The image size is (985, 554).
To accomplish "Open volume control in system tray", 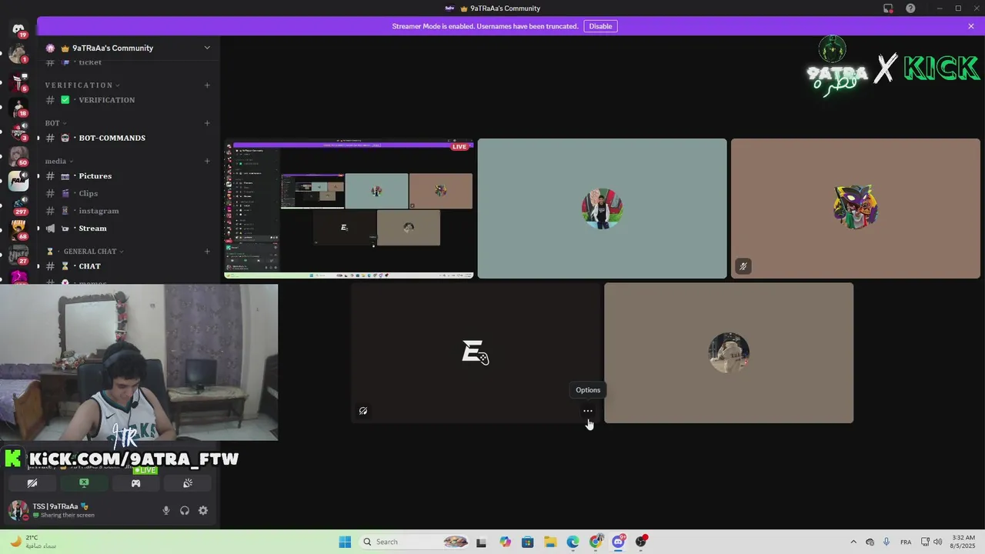I will 938,542.
